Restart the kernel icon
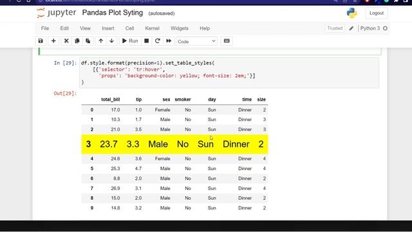The image size is (412, 232). [x=157, y=41]
